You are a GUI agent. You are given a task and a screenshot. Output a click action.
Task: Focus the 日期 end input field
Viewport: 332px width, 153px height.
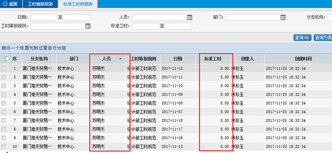point(76,17)
